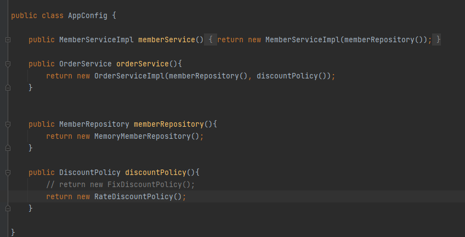
Task: Click MemberRepository return type
Action: tap(94, 125)
